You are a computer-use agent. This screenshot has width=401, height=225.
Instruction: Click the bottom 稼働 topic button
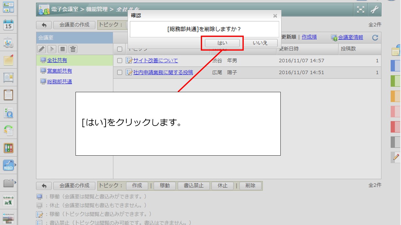coord(165,186)
